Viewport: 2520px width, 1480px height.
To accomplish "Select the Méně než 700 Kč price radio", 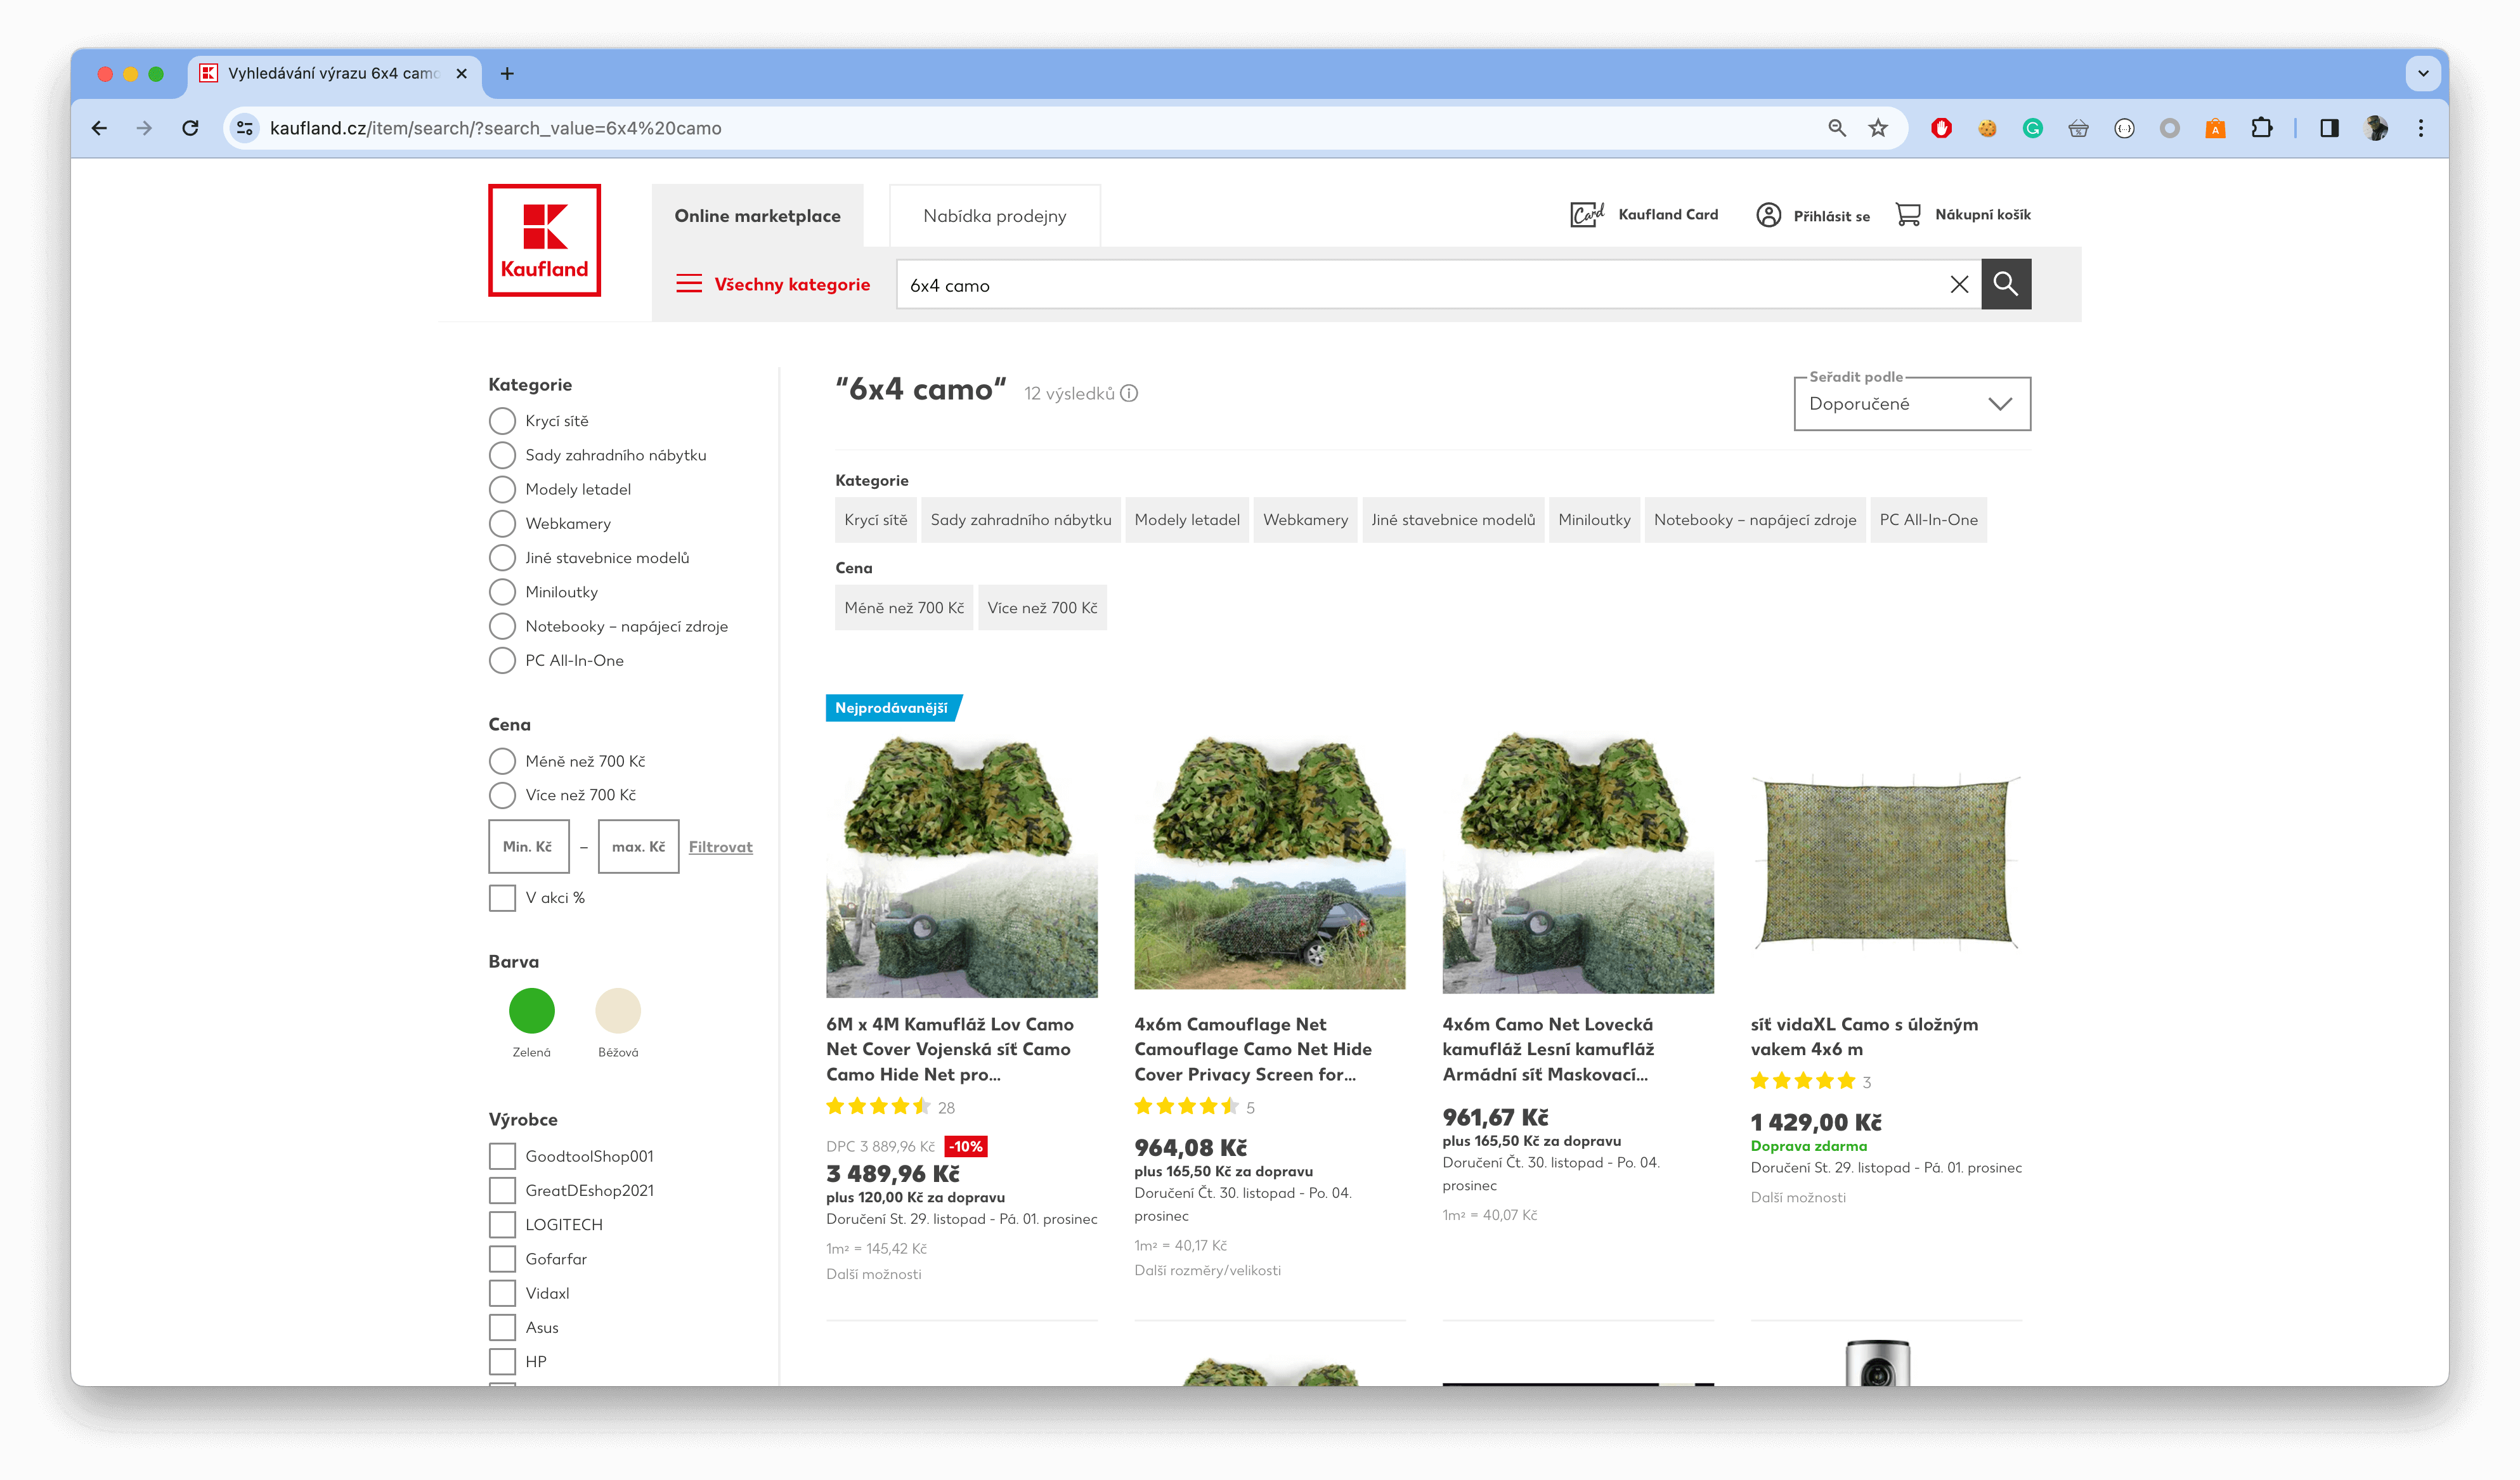I will click(502, 761).
